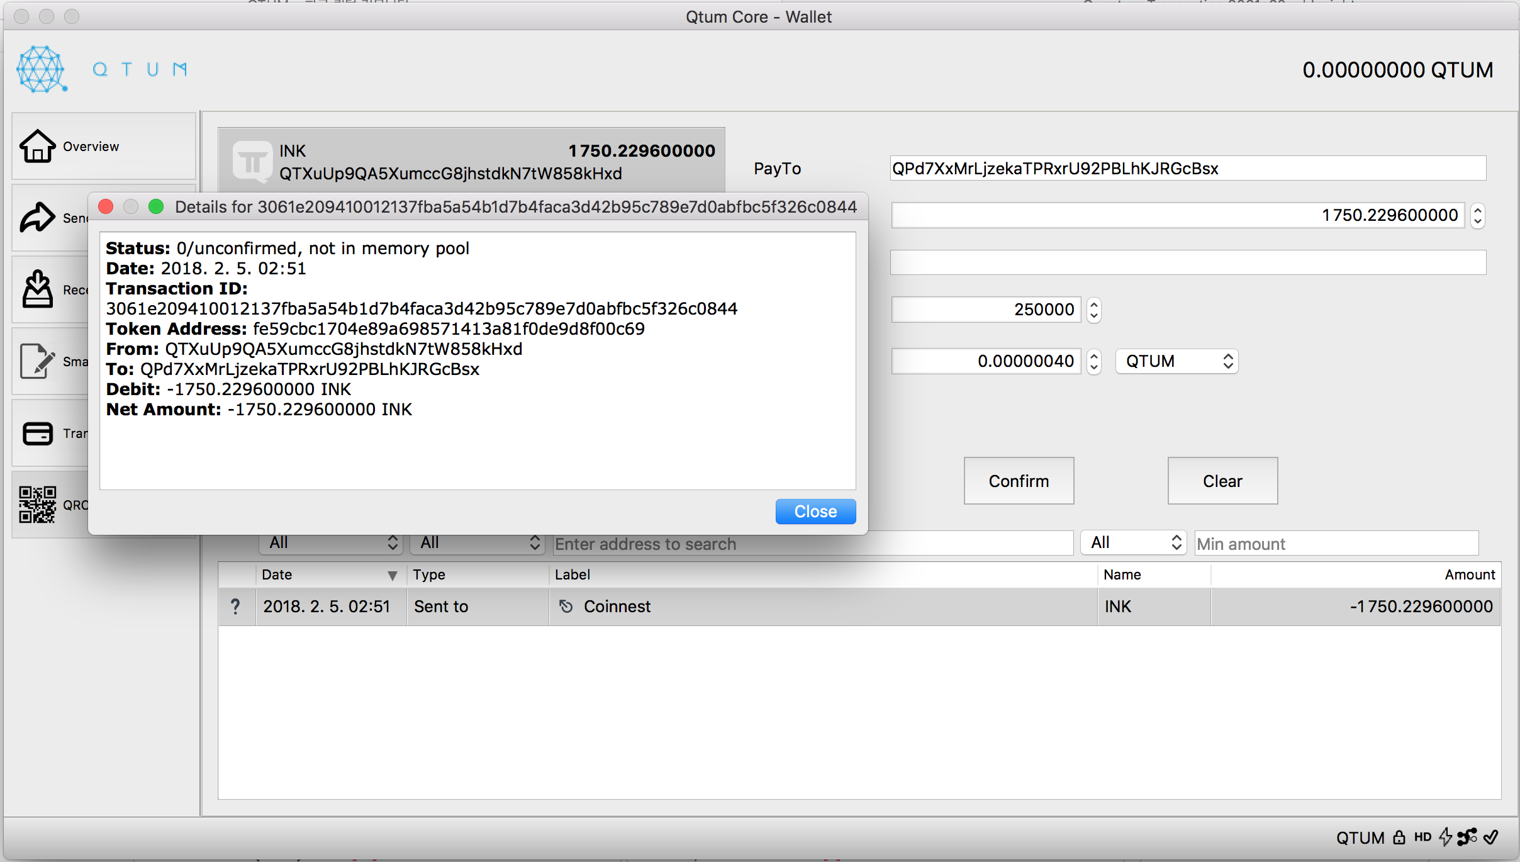Screen dimensions: 1520x862
Task: Click the To address in details dialog
Action: [x=310, y=369]
